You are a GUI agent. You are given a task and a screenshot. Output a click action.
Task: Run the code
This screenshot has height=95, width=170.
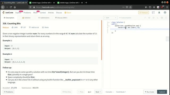point(149,92)
